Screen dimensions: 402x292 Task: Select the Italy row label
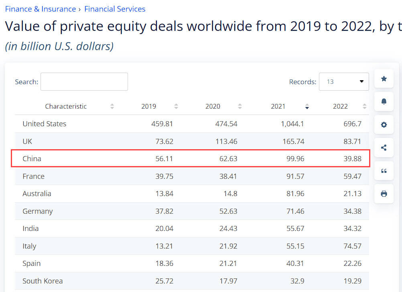(29, 246)
